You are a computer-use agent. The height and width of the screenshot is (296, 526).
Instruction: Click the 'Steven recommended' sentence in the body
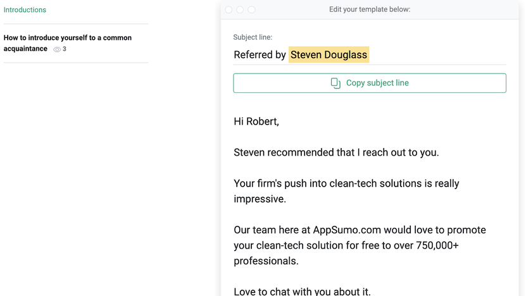click(336, 152)
